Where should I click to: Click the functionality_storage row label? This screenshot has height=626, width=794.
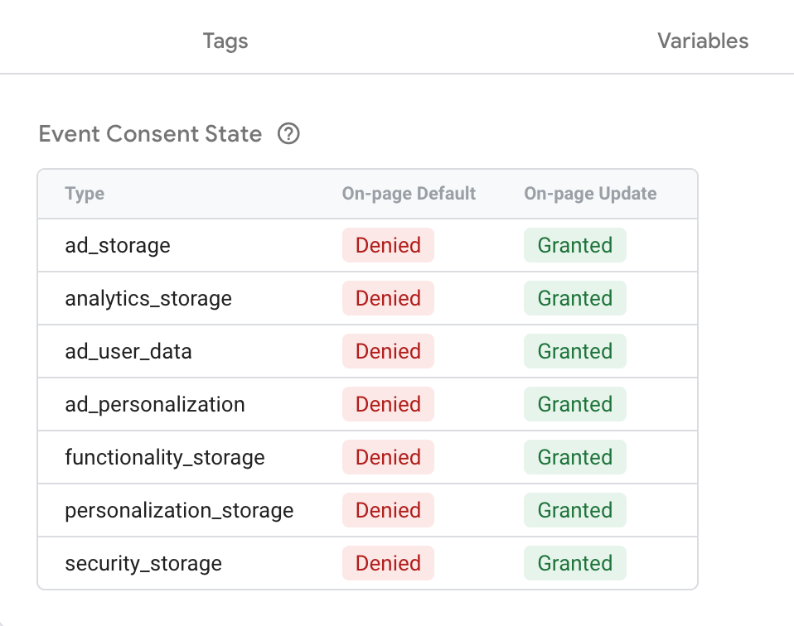pyautogui.click(x=165, y=457)
